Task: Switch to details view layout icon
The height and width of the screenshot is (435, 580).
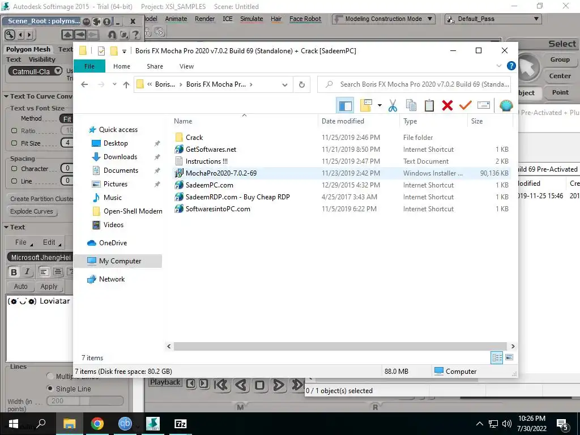Action: click(x=497, y=357)
